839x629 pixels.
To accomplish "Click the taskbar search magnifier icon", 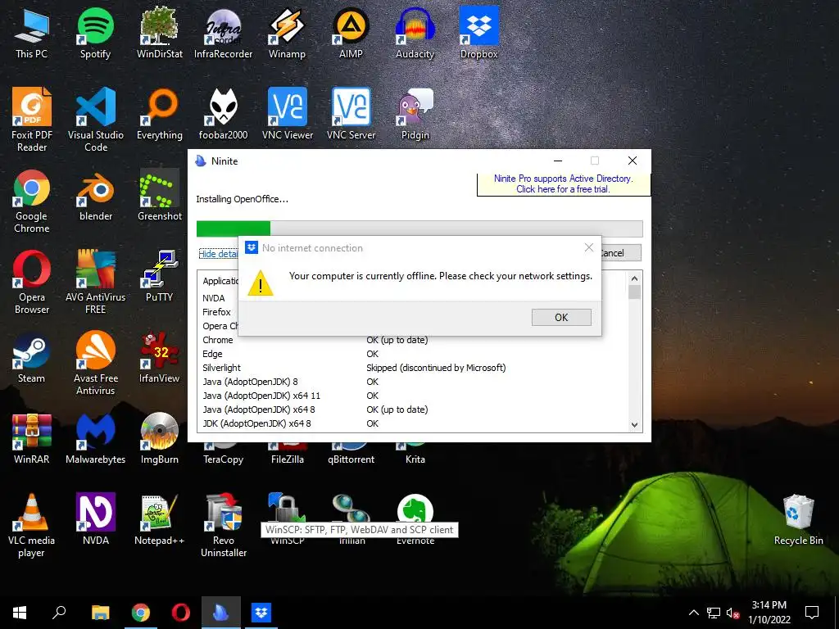I will click(59, 613).
